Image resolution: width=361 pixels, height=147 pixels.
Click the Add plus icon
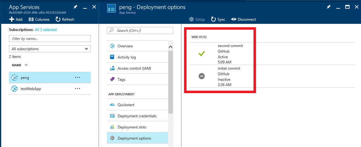click(x=11, y=19)
